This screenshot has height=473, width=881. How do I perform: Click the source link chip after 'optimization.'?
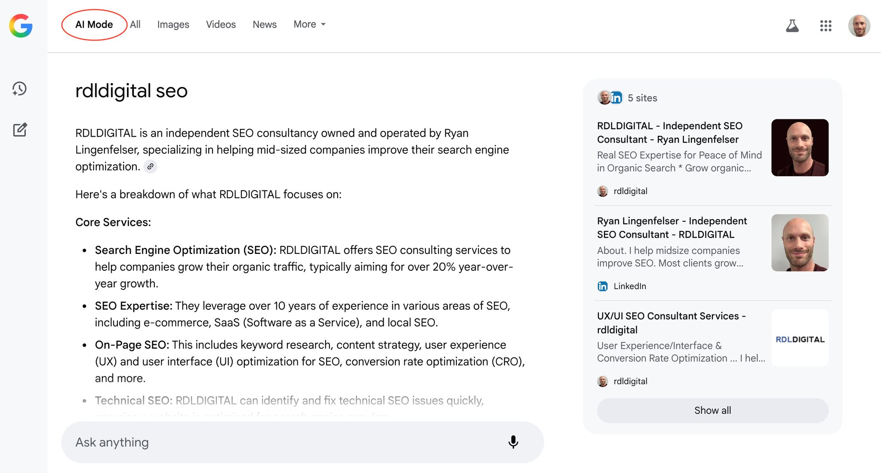click(150, 167)
